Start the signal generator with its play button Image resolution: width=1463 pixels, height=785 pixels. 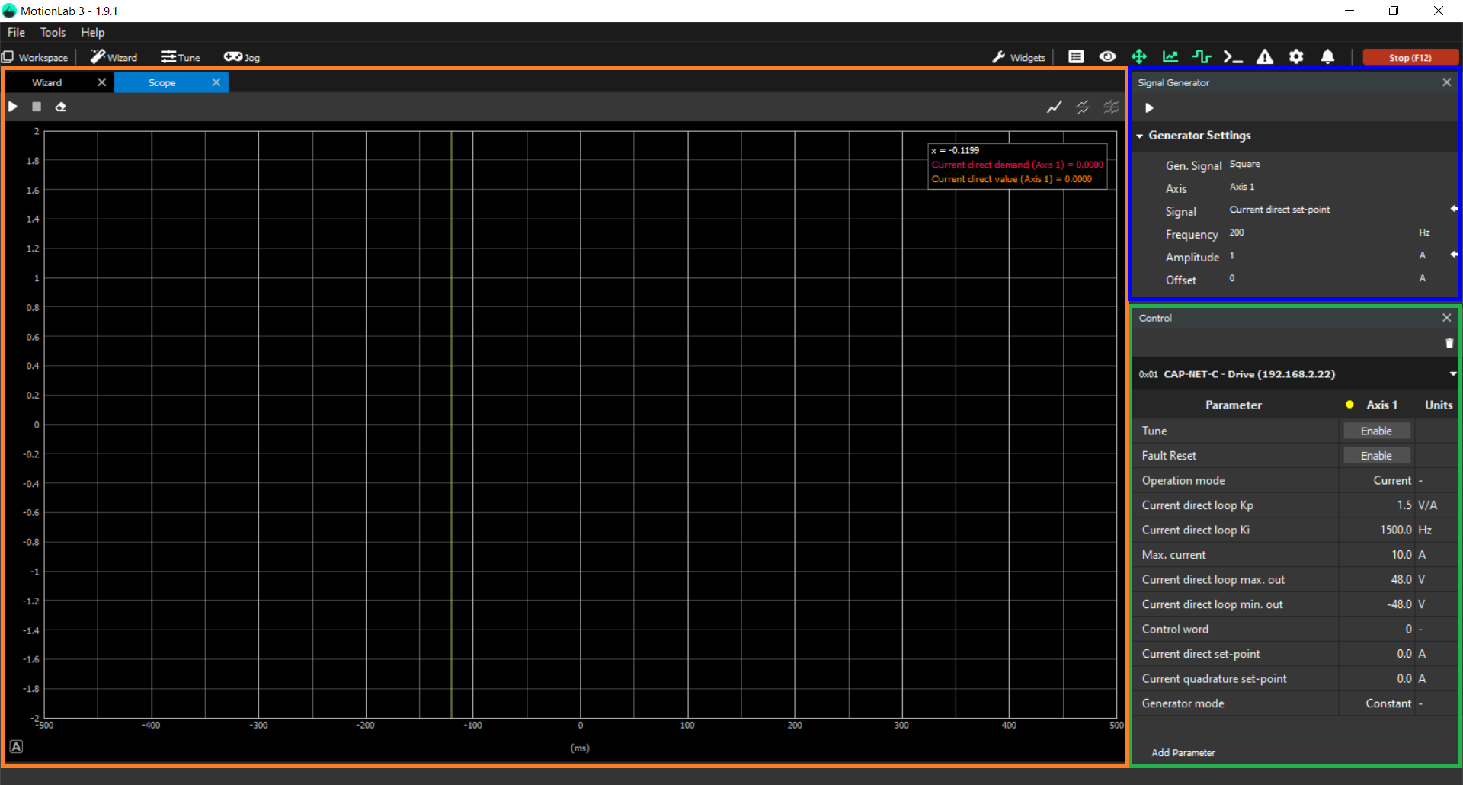(x=1149, y=108)
